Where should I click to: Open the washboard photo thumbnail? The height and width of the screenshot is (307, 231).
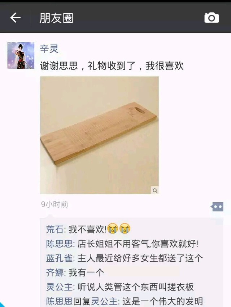[99, 135]
